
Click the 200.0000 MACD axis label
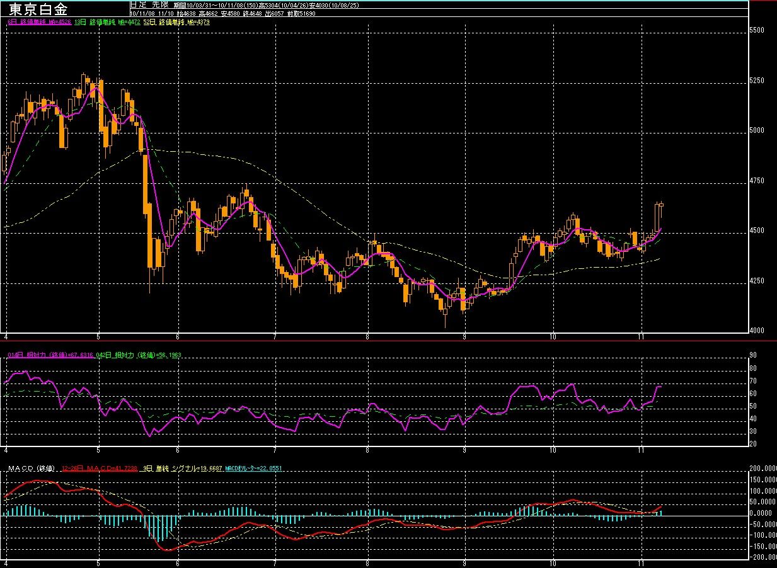(762, 469)
